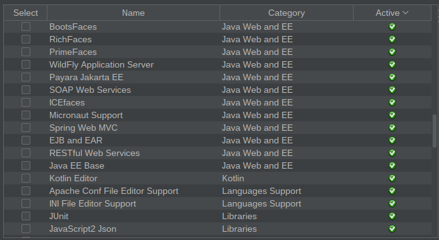The width and height of the screenshot is (439, 240).
Task: Click the vertical scrollbar thumb
Action: pos(435,131)
